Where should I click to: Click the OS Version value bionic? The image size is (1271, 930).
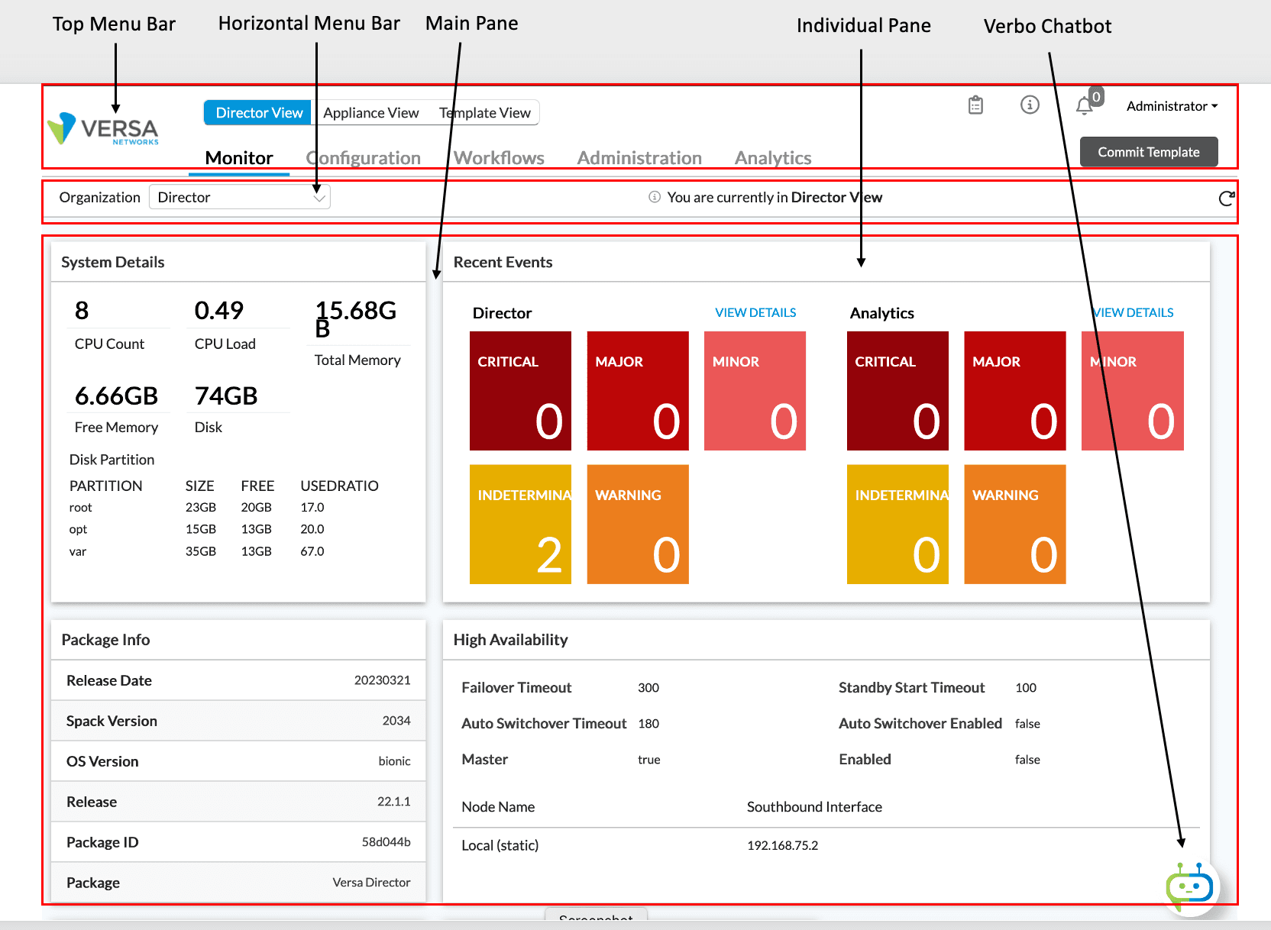click(x=394, y=761)
